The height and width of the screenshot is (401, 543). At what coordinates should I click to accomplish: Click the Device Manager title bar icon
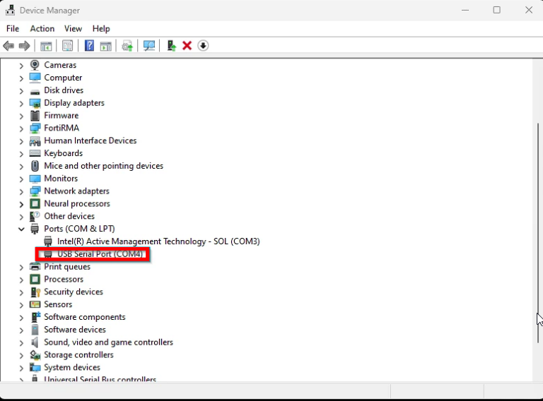coord(10,11)
